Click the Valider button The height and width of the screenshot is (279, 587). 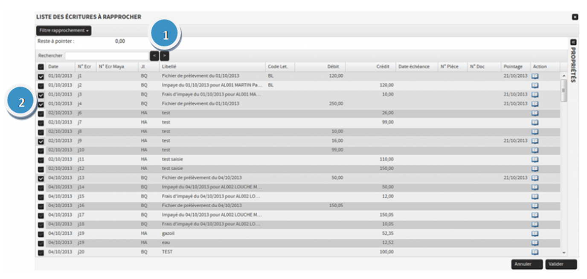(x=561, y=264)
